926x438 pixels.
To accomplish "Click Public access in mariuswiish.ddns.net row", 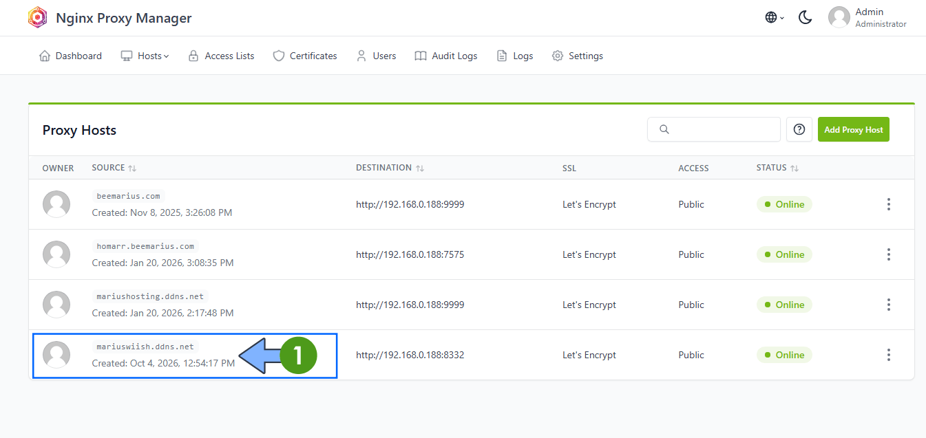I will (x=691, y=355).
